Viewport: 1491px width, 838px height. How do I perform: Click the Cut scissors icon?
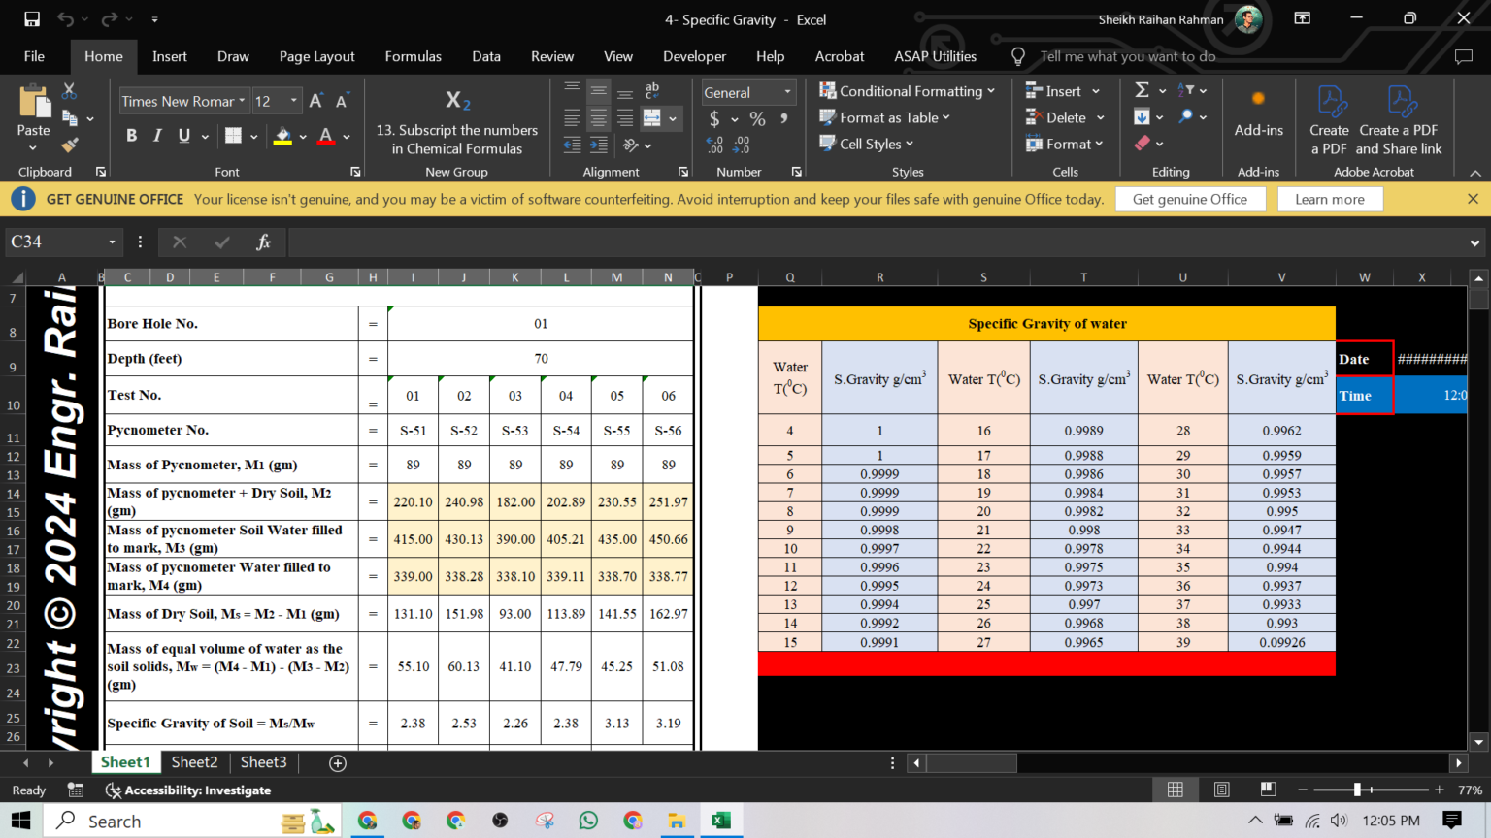(x=69, y=91)
